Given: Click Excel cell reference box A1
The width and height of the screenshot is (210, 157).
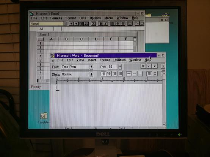Looking at the screenshot, I should point(41,29).
